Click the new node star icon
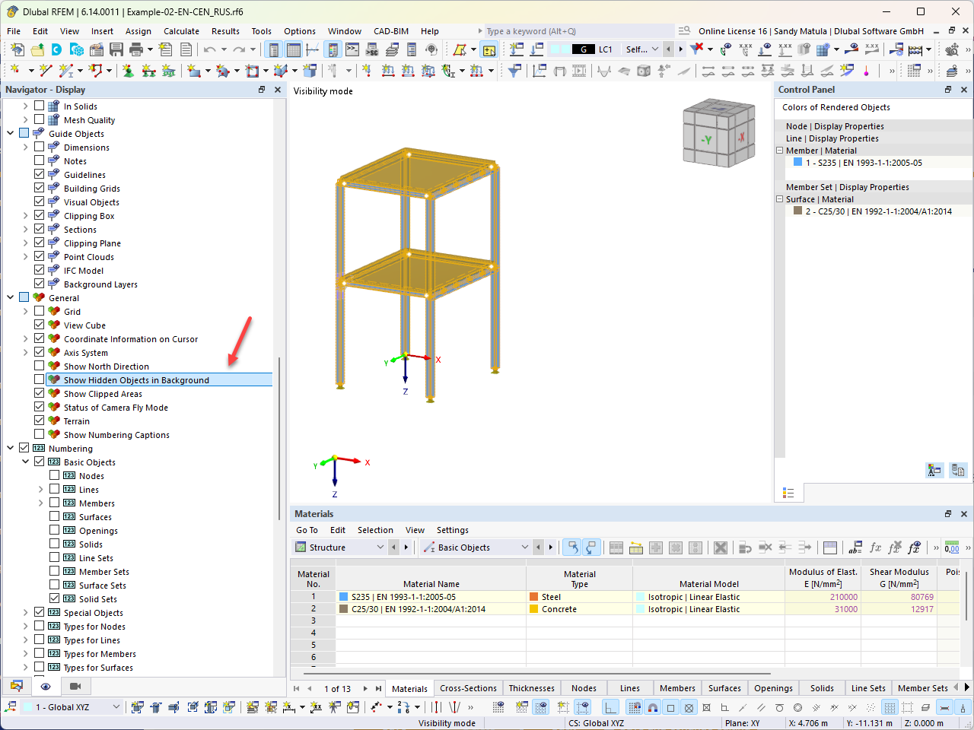This screenshot has height=730, width=974. 14,71
